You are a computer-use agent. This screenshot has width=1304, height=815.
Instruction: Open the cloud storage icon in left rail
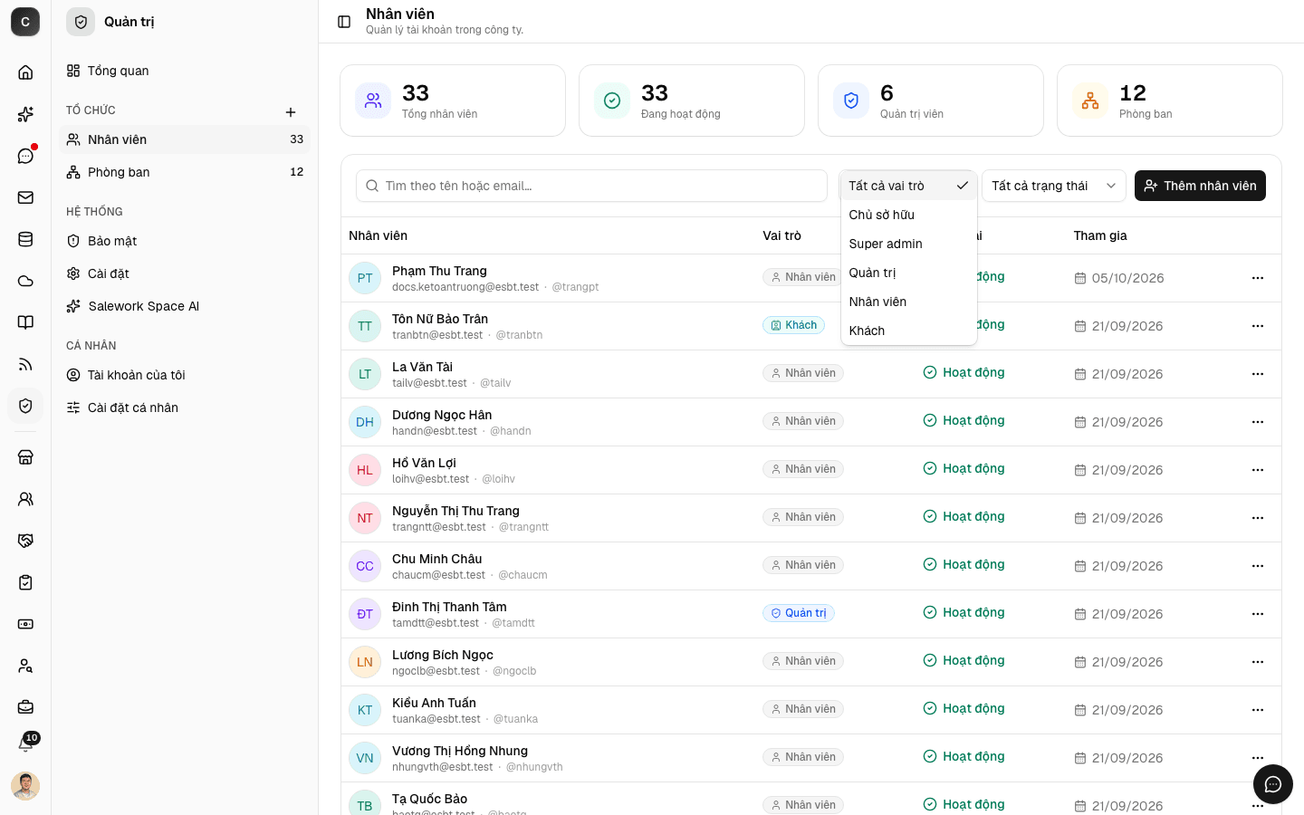[x=25, y=281]
